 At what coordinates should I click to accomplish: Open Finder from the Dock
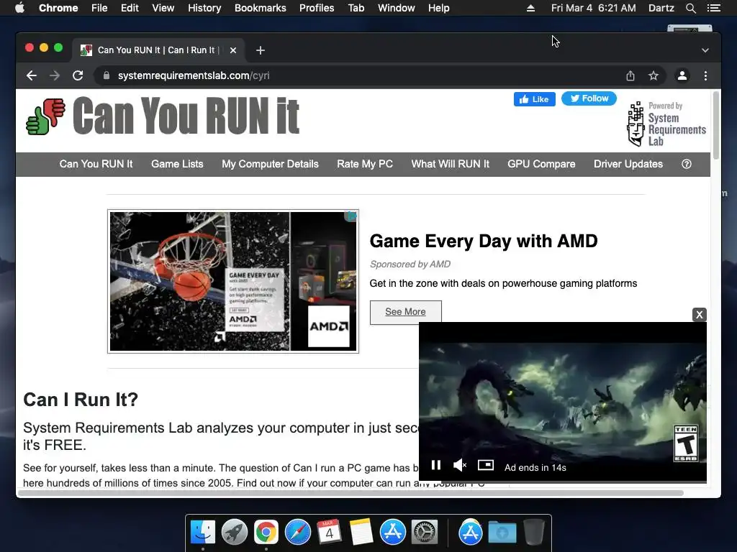[x=203, y=533]
